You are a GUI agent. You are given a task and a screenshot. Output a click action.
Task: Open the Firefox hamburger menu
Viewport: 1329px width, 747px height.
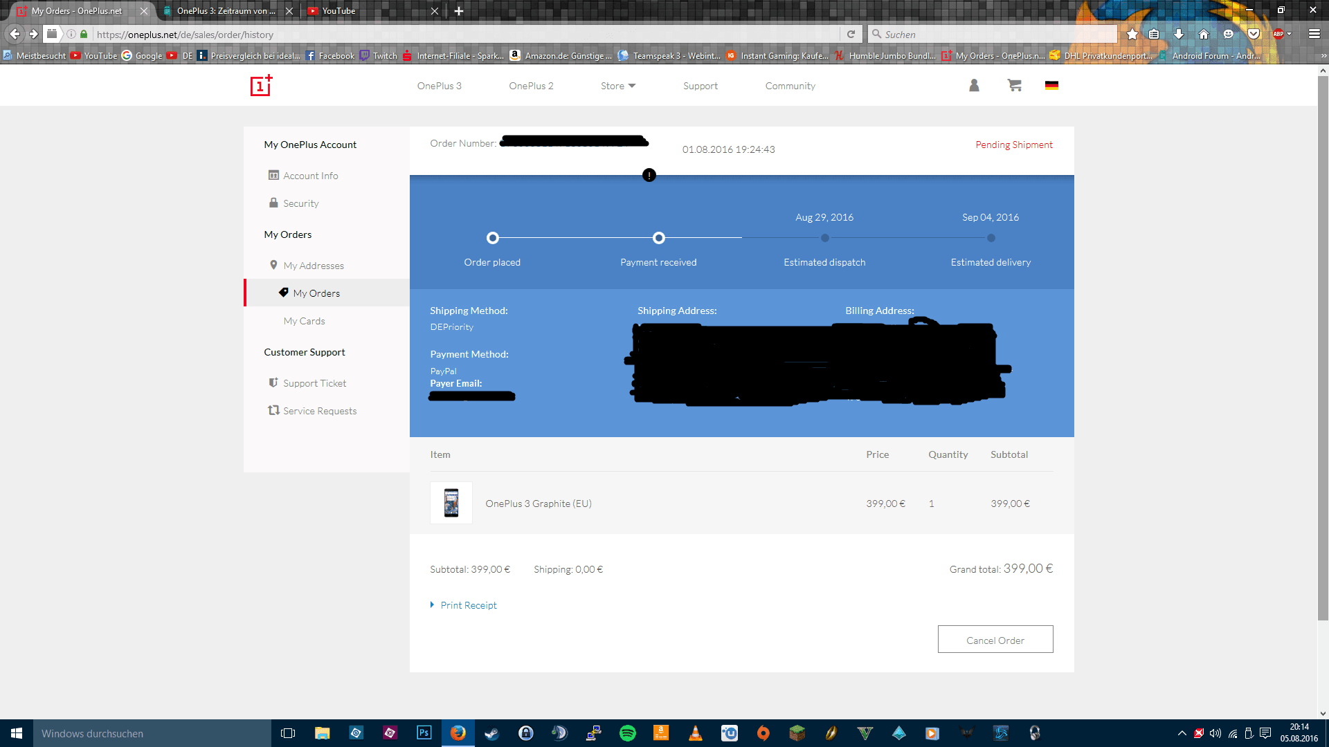[x=1314, y=34]
